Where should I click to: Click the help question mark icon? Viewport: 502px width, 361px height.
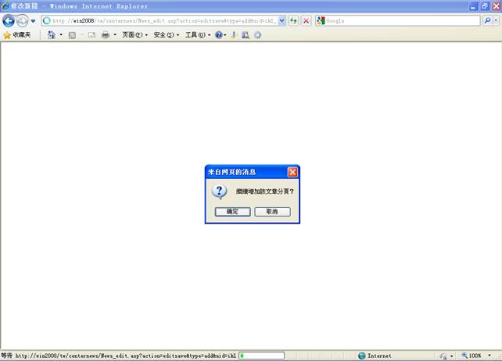coord(219,35)
